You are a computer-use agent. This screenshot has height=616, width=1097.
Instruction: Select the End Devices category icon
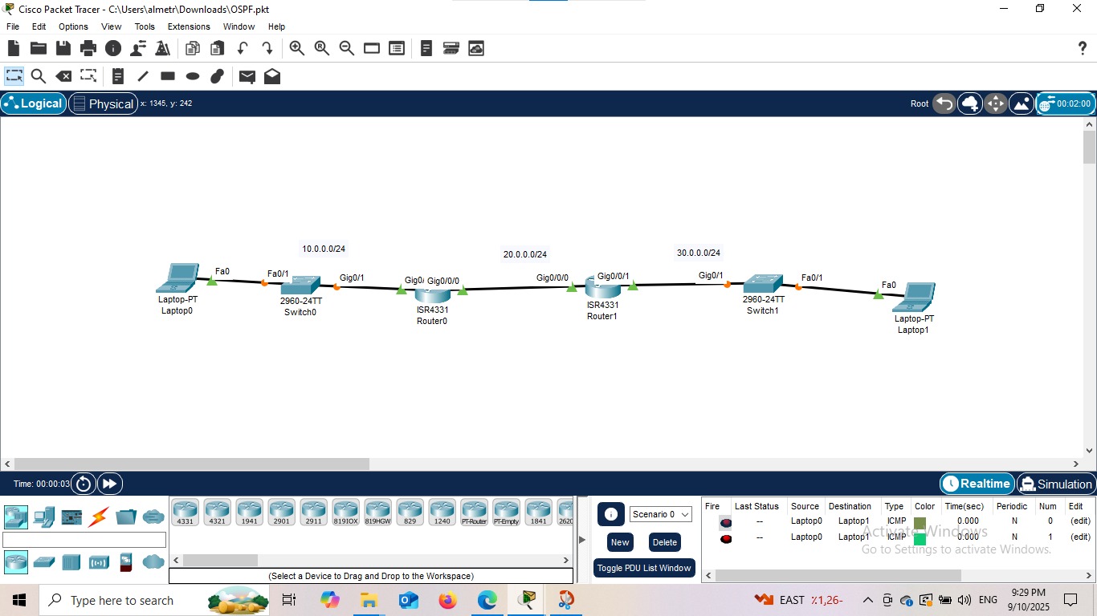[44, 517]
